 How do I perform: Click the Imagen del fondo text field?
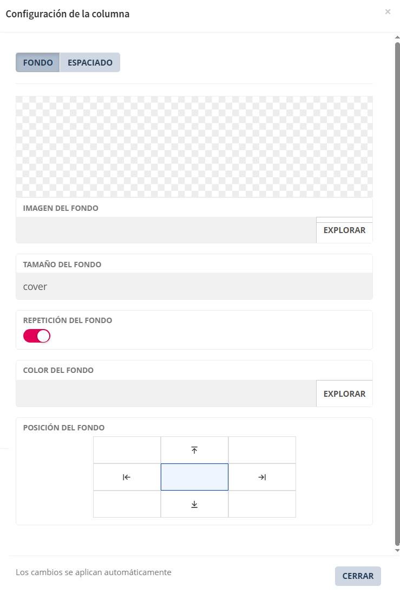pyautogui.click(x=166, y=230)
